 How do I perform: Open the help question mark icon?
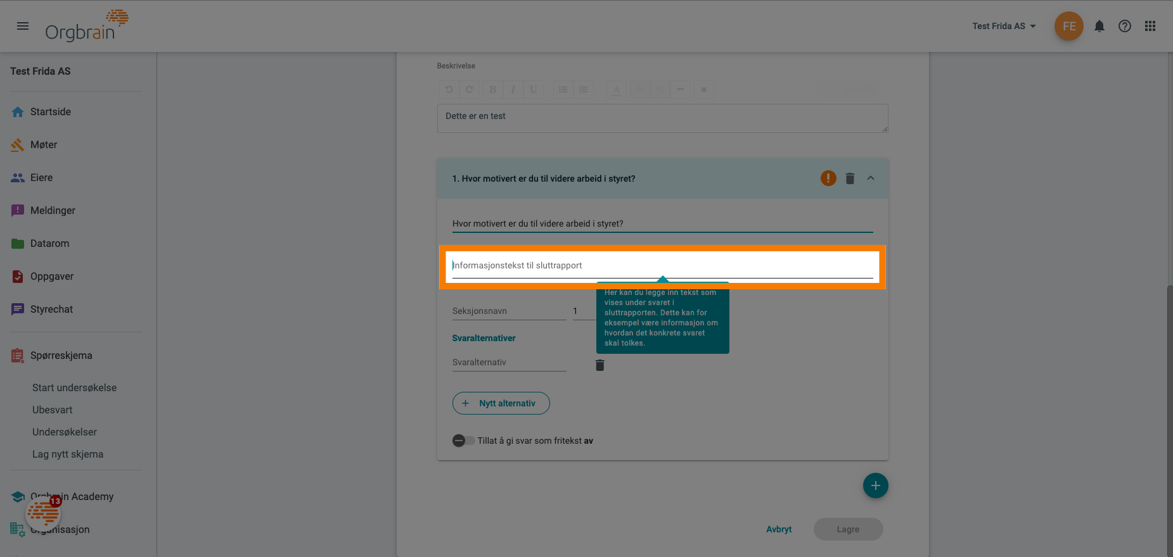(1125, 26)
